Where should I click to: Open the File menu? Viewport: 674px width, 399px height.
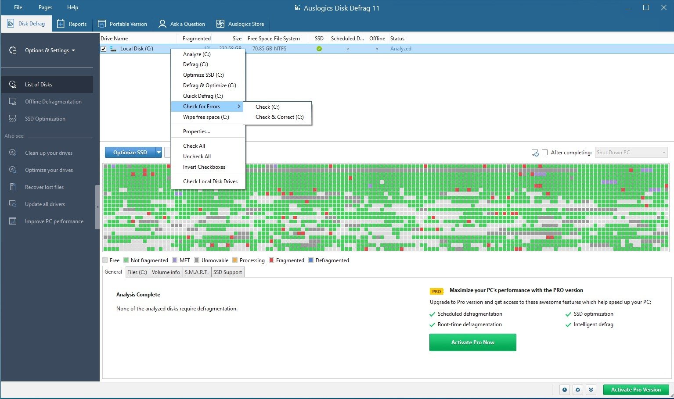[18, 7]
